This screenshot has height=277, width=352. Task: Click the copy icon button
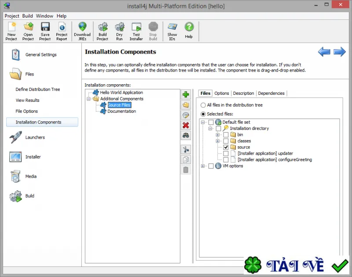coord(186,160)
